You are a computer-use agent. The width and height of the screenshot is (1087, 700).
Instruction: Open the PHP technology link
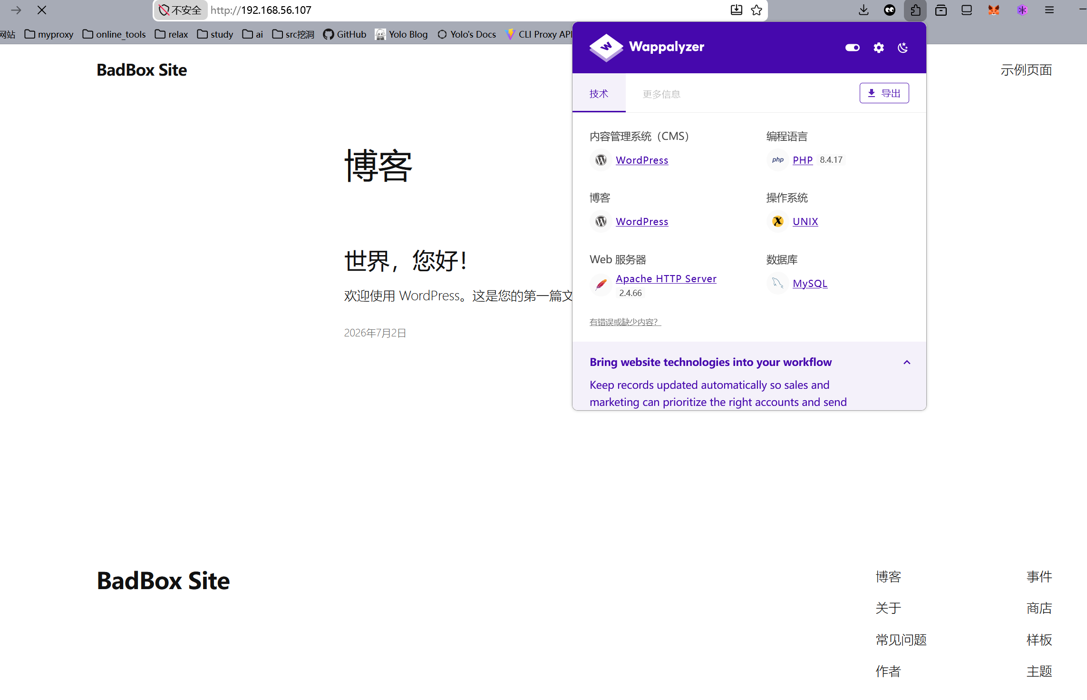(803, 160)
